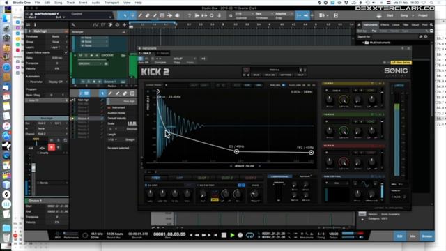Toggle the Kick high pitch name checkmark

(102, 100)
